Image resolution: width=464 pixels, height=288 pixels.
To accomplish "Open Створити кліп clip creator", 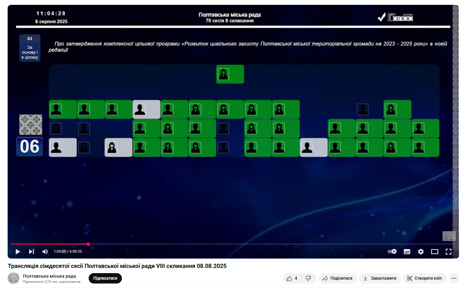I will pyautogui.click(x=425, y=278).
